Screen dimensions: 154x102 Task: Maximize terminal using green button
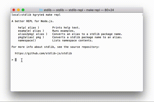(23, 10)
